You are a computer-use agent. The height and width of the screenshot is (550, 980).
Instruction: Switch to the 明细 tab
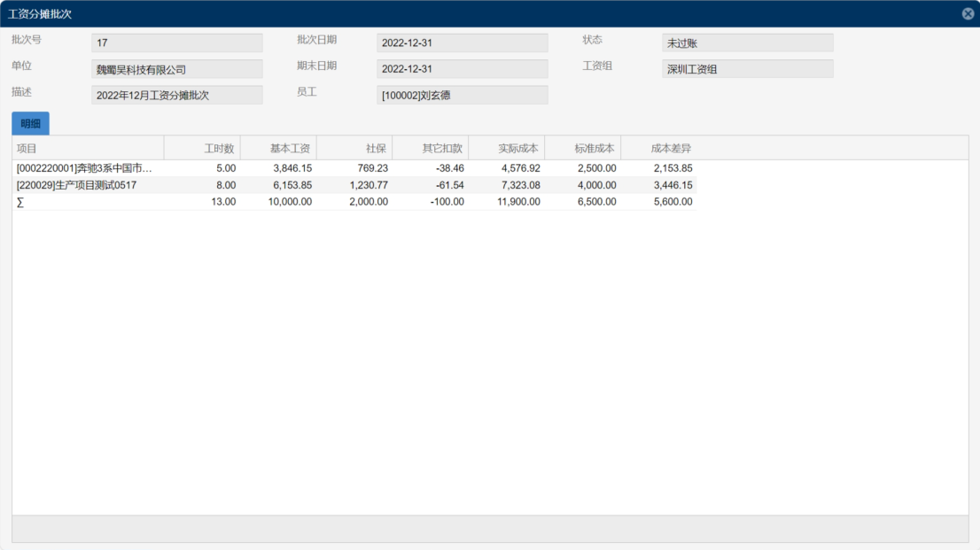coord(30,124)
